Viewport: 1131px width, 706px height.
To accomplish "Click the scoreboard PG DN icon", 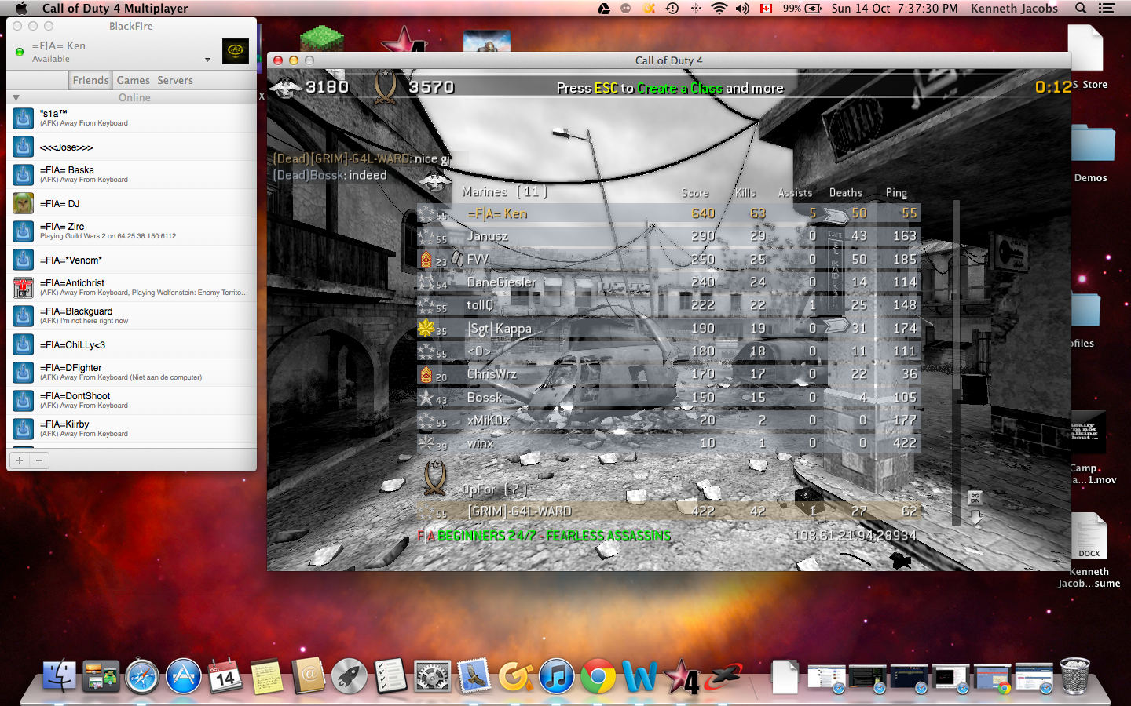I will click(975, 497).
